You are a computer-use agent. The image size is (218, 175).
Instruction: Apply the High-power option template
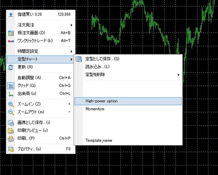(x=128, y=101)
